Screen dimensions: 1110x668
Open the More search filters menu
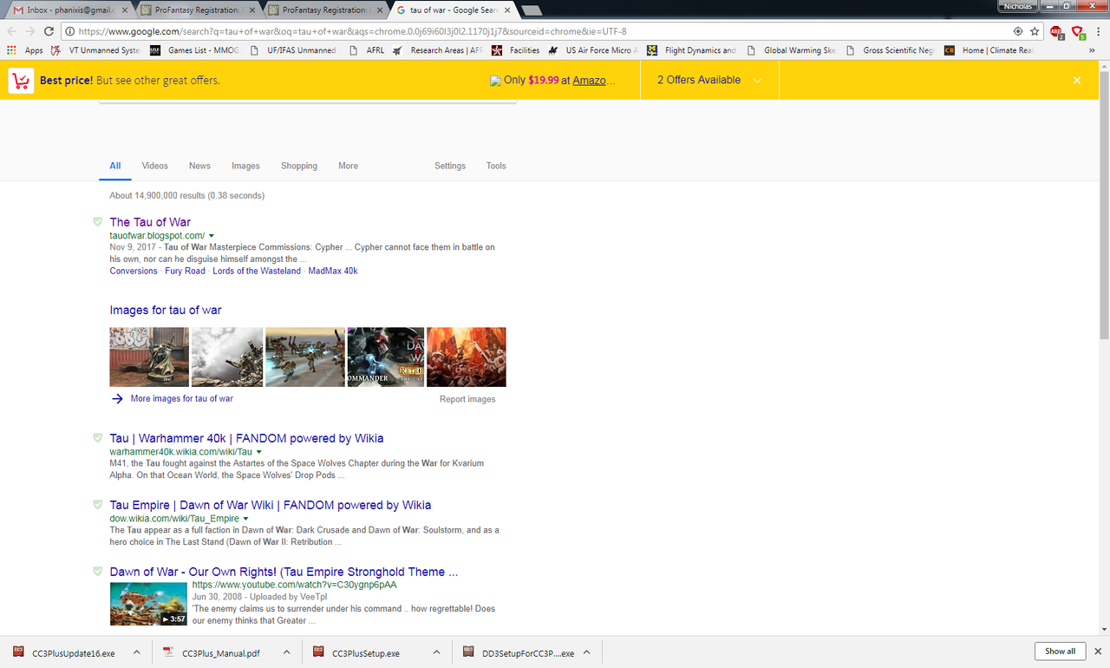349,166
